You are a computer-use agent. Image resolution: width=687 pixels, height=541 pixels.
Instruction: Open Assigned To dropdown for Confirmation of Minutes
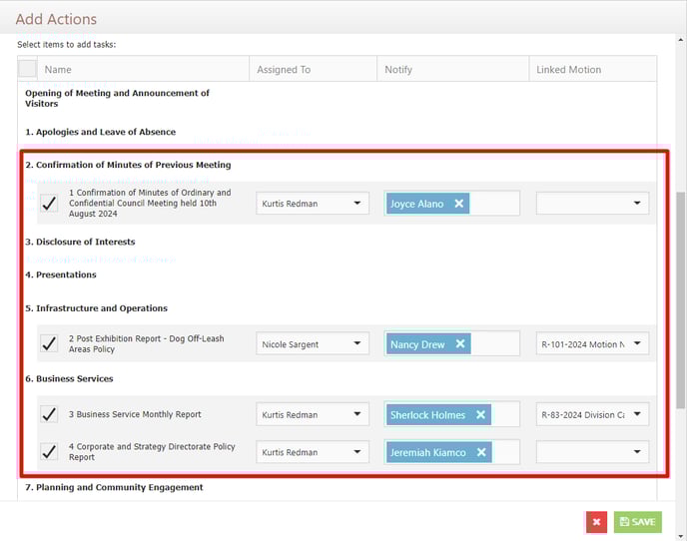[313, 204]
